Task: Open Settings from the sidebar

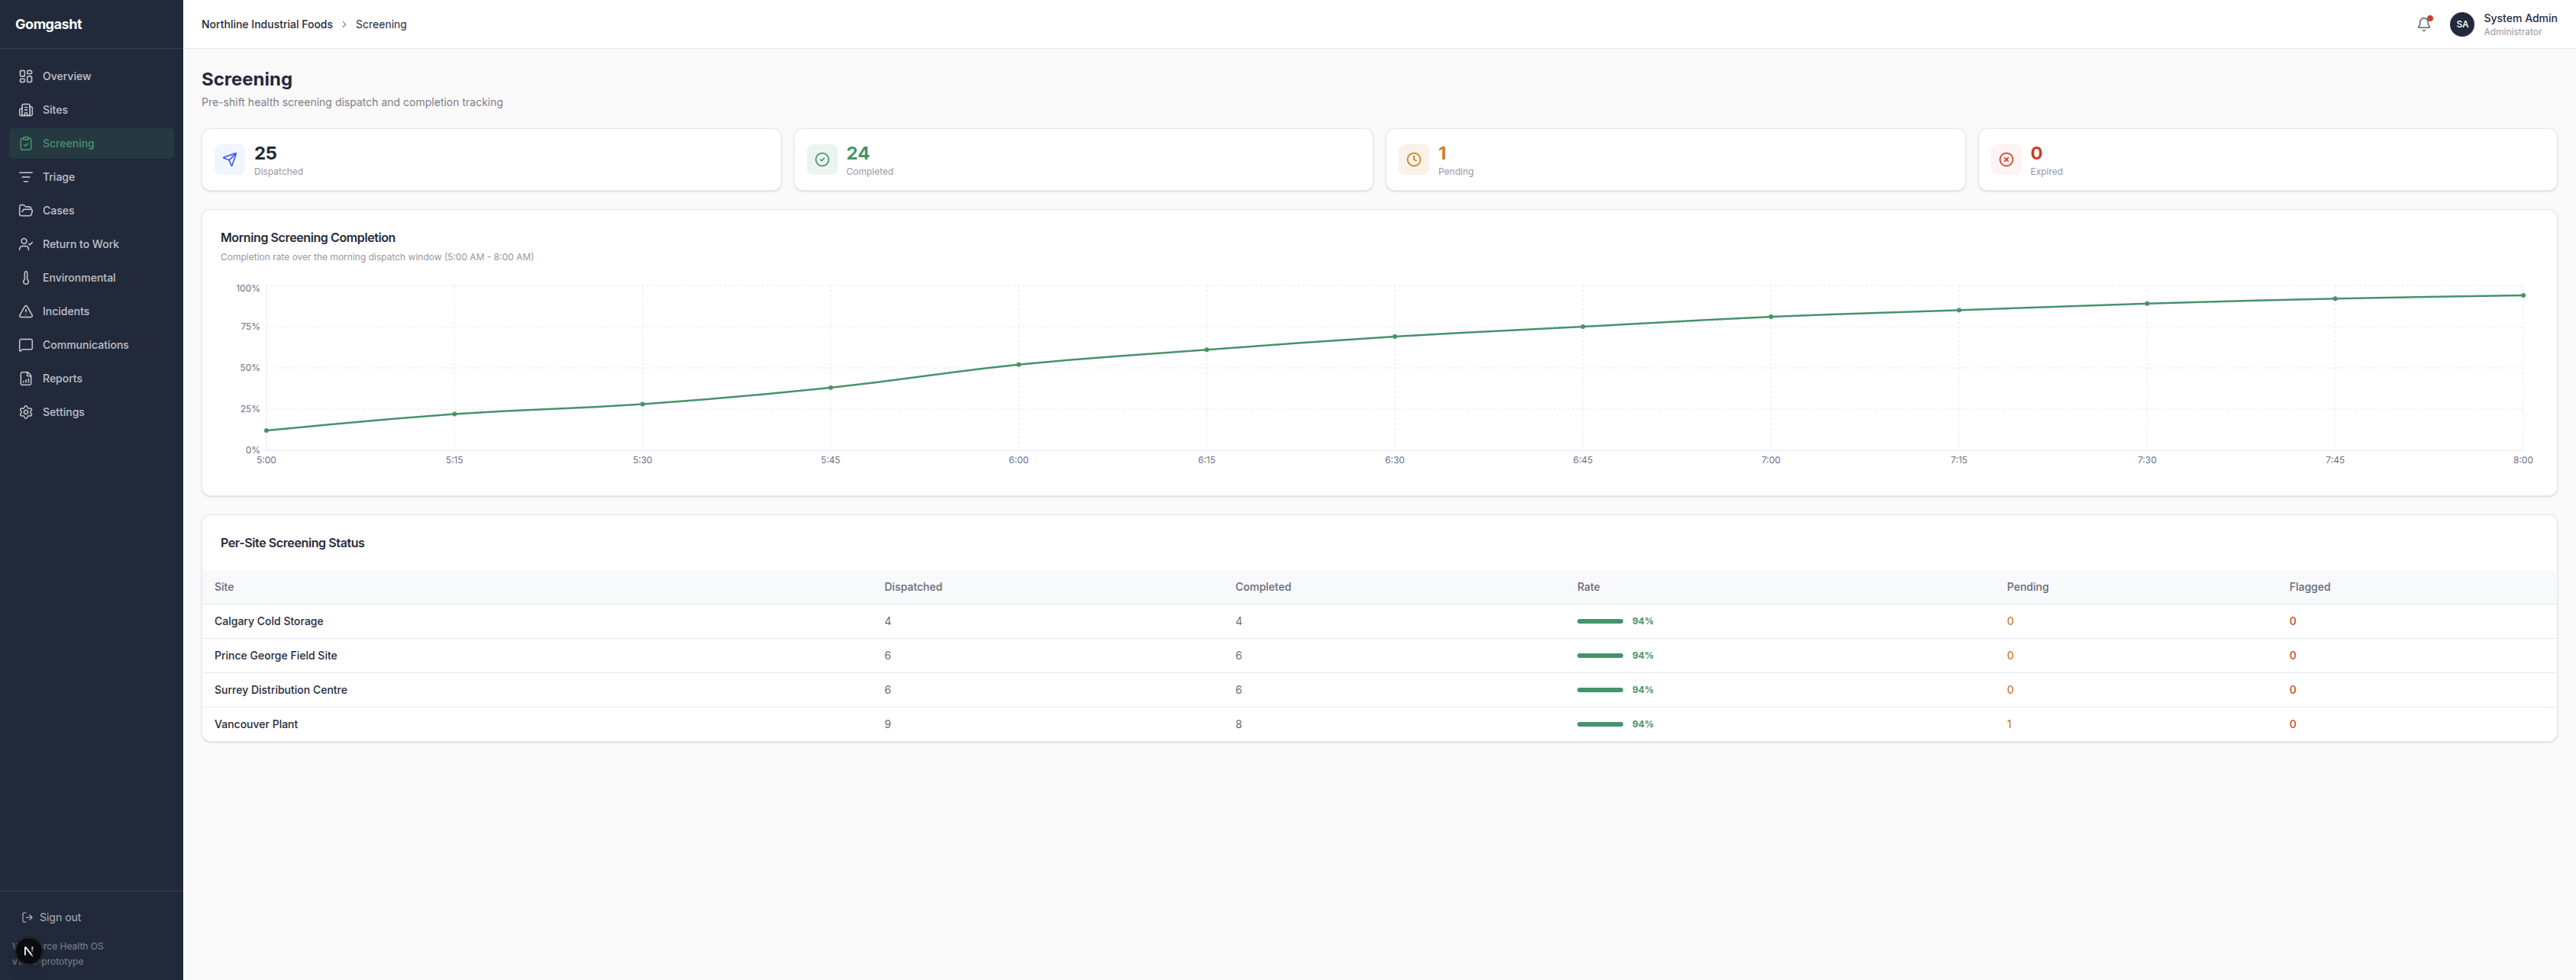Action: coord(92,412)
